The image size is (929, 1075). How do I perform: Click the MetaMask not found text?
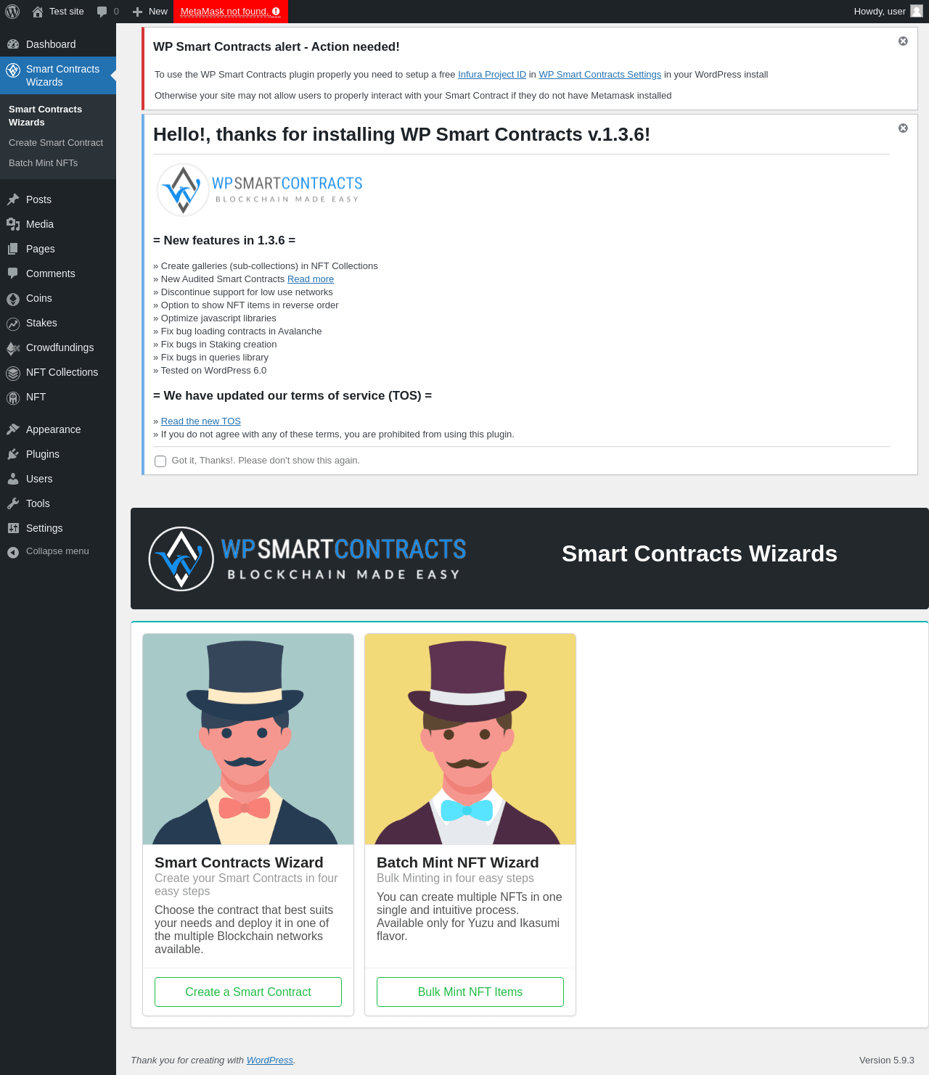tap(224, 12)
